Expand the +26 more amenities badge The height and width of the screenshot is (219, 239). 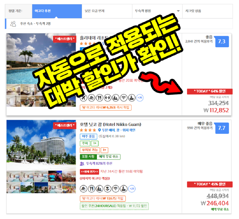pyautogui.click(x=140, y=98)
